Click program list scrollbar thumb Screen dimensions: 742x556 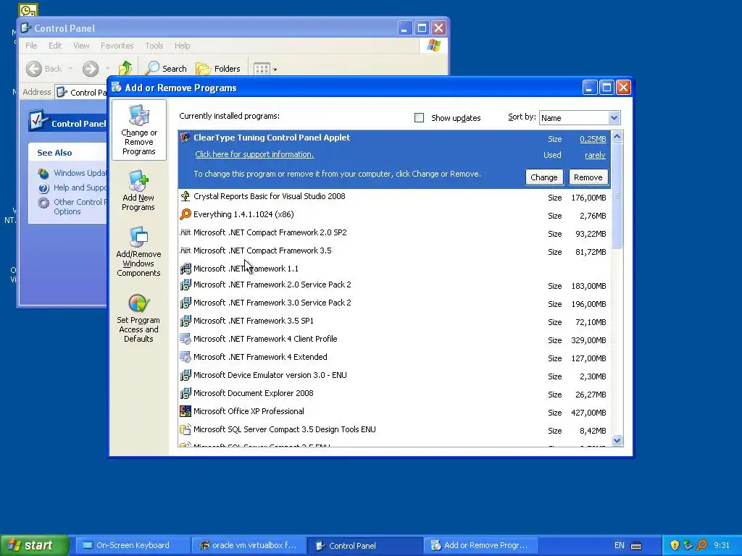click(x=617, y=195)
